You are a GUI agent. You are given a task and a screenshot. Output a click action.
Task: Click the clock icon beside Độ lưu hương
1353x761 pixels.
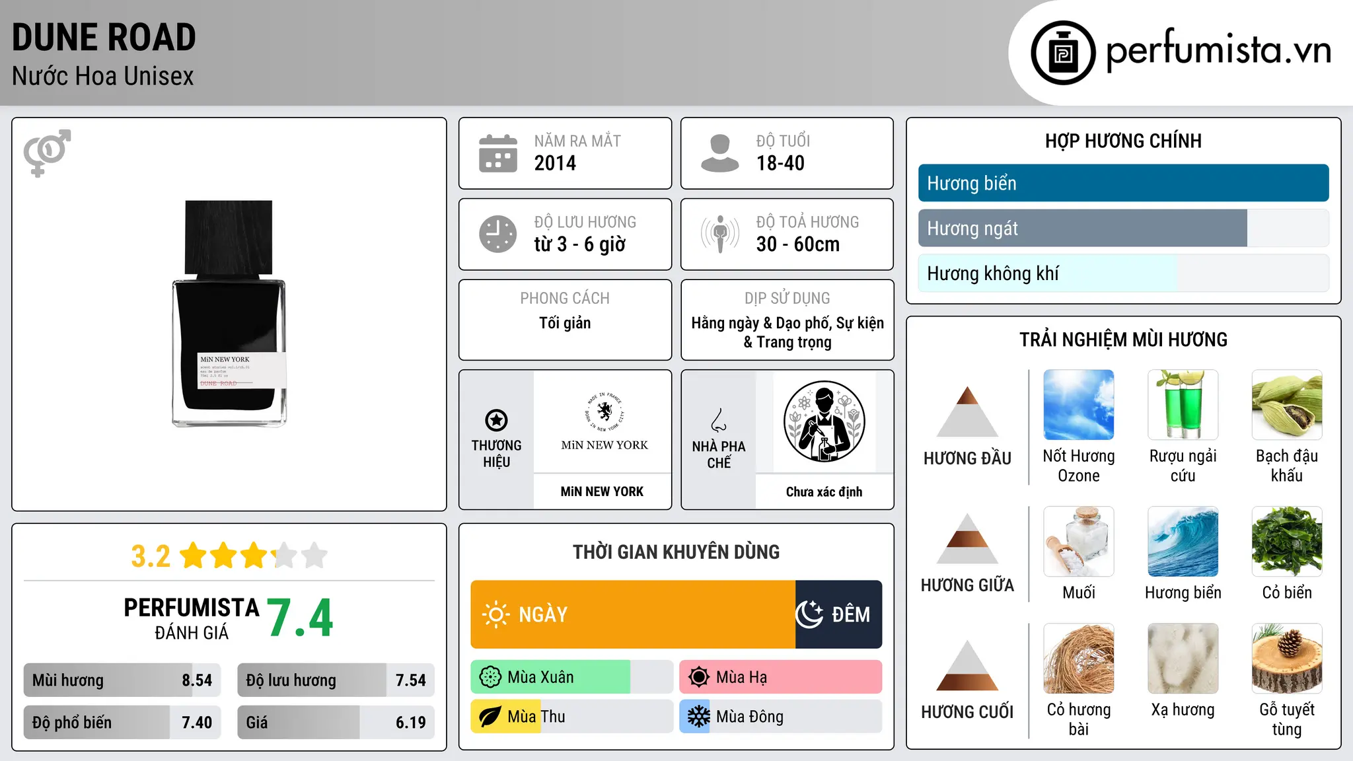(x=498, y=234)
